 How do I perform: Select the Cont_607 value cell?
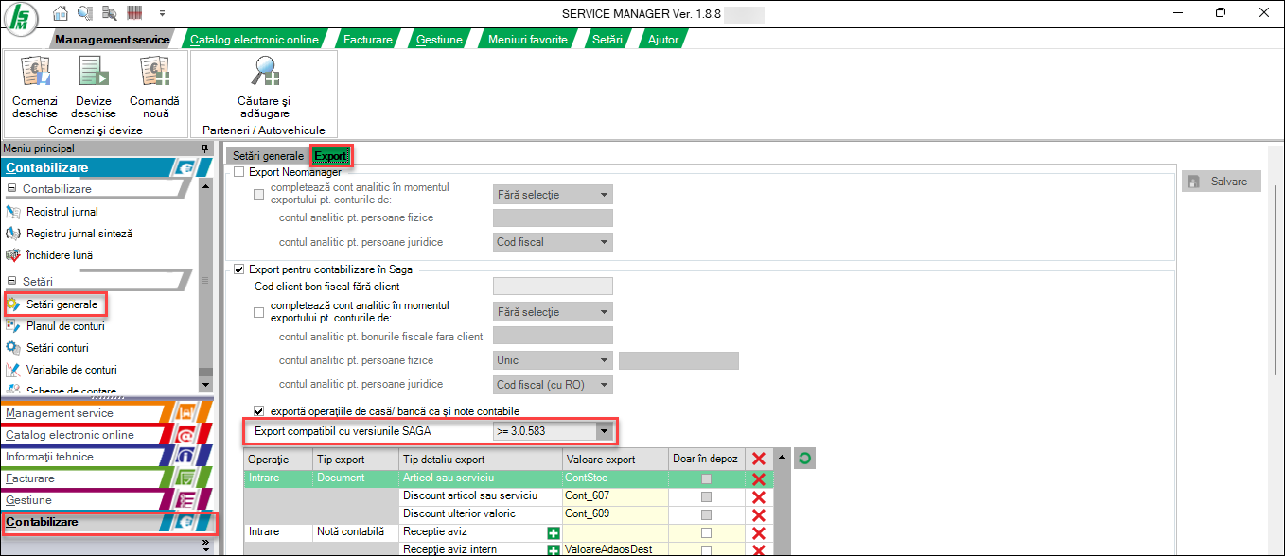pos(614,496)
